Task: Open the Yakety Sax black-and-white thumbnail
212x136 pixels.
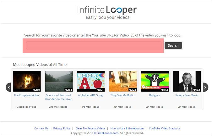Action: 187,81
